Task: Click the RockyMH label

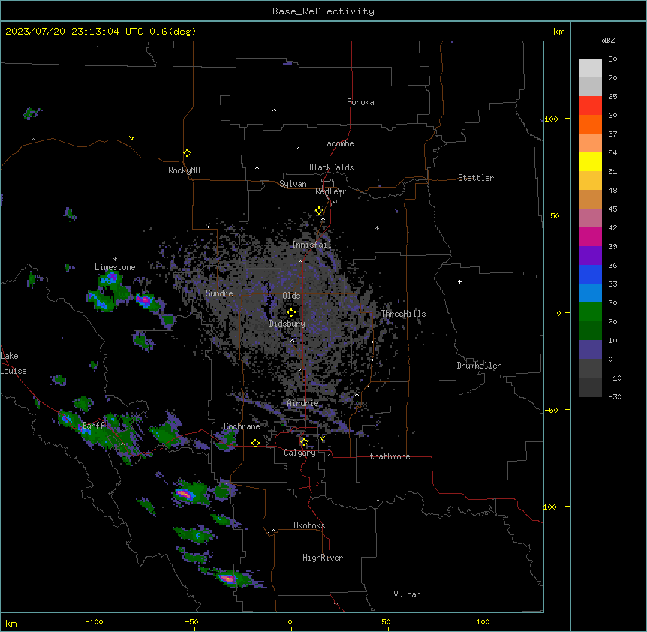Action: (184, 170)
